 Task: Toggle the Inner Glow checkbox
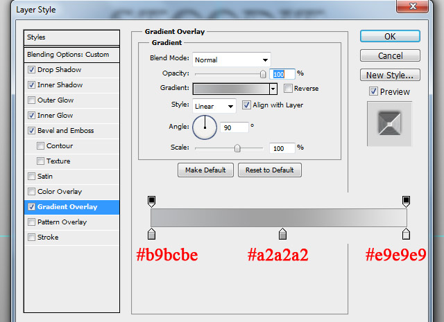click(31, 116)
